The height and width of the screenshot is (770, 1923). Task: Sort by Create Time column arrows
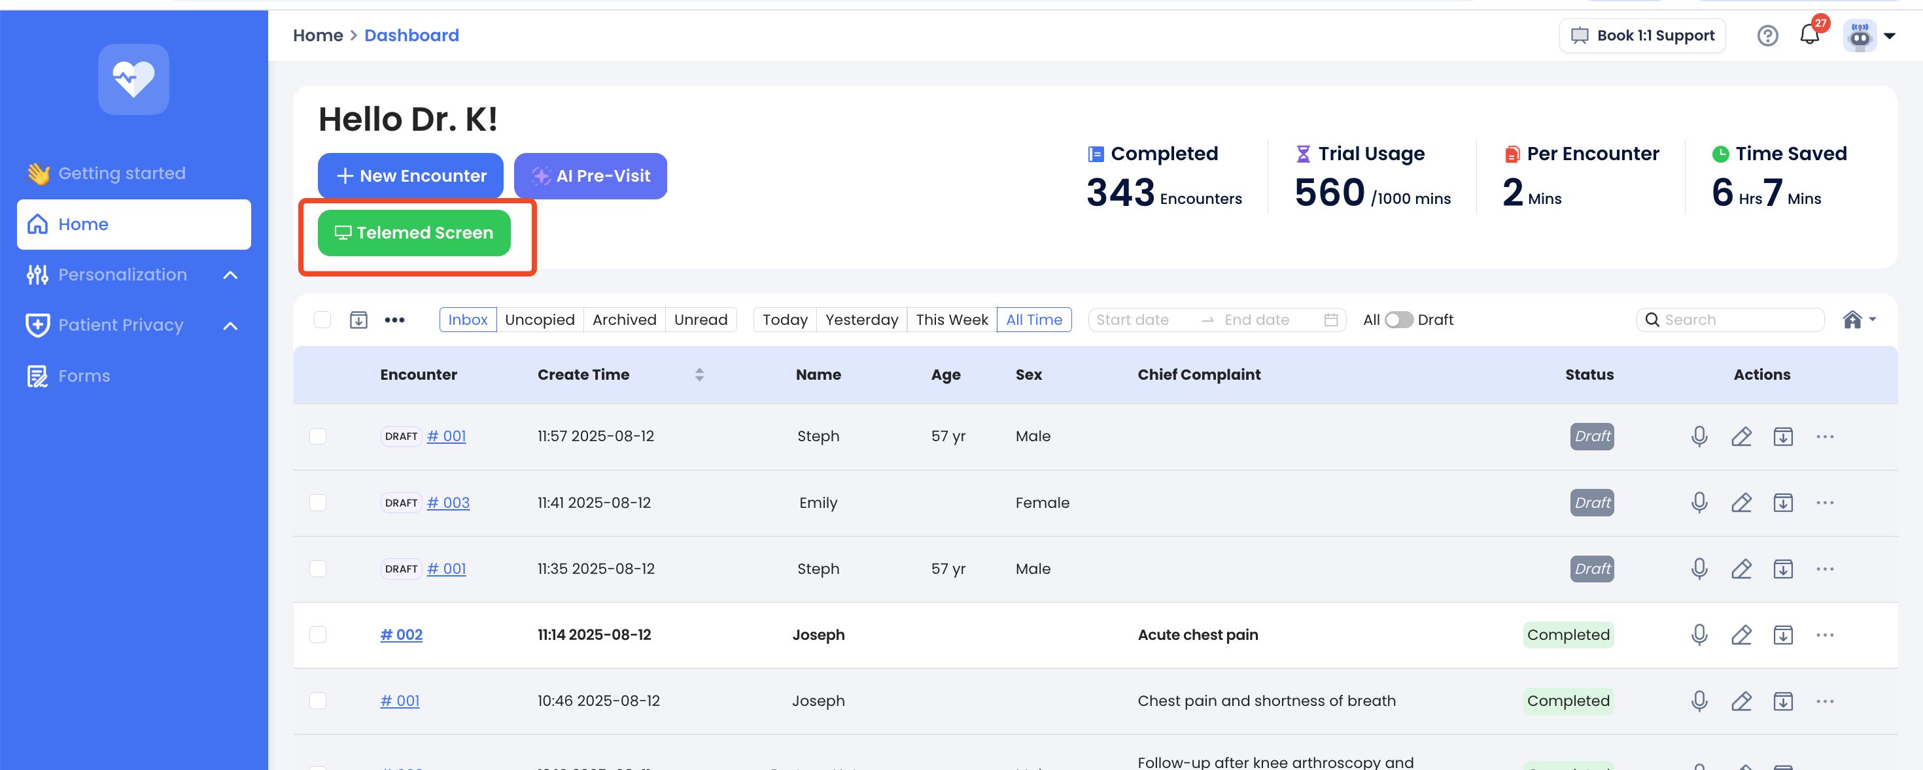(699, 375)
